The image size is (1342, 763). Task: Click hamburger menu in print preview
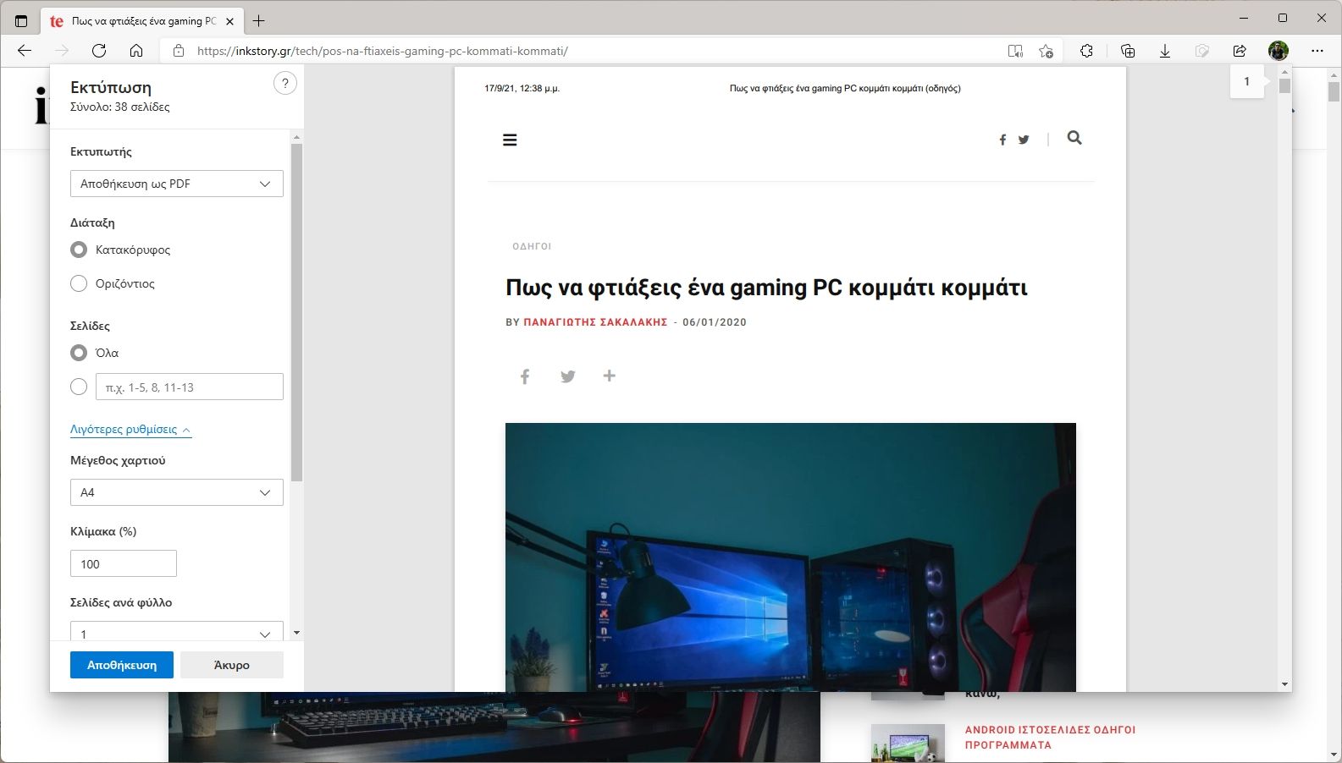pyautogui.click(x=510, y=140)
